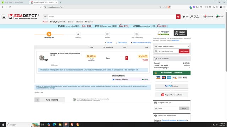Collapse the Coupon Code section
Image resolution: width=227 pixels, height=127 pixels.
[189, 103]
